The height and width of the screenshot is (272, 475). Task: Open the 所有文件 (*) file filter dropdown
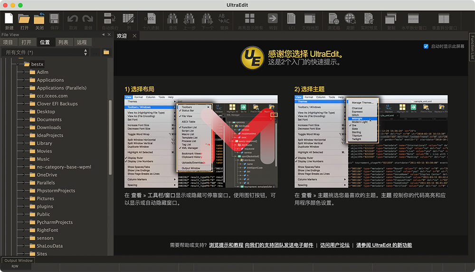[x=46, y=52]
